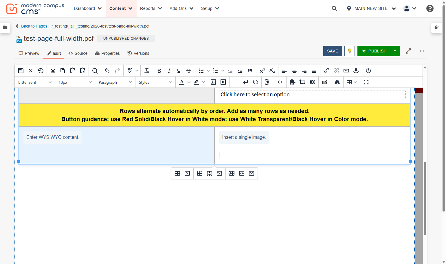Click the Clear Formatting icon
The height and width of the screenshot is (264, 446).
(x=147, y=71)
